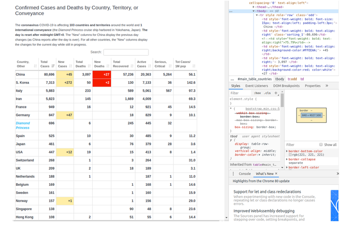The image size is (350, 227).
Task: Expand border-bottom-color computed property
Action: 287,151
